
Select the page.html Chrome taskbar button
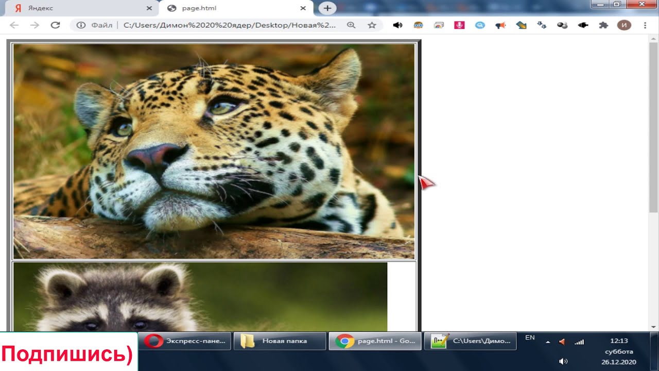tap(375, 341)
